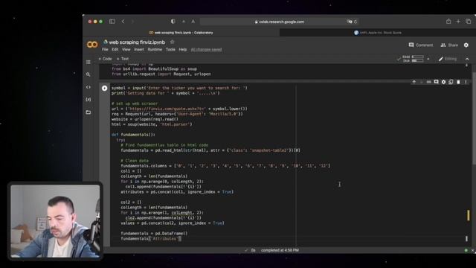The image size is (476, 268).
Task: Click 'completed at 4:58 PM' status text
Action: pyautogui.click(x=280, y=250)
